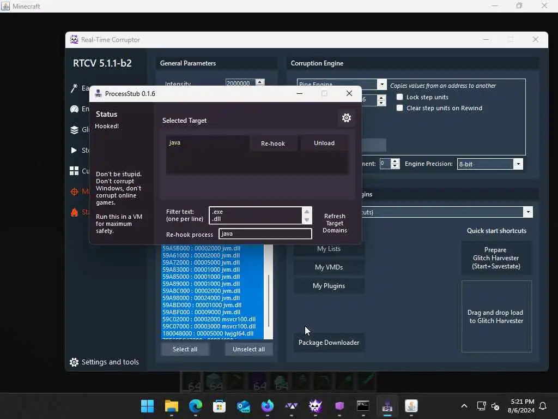Open notifications bell in the taskbar

click(x=543, y=406)
